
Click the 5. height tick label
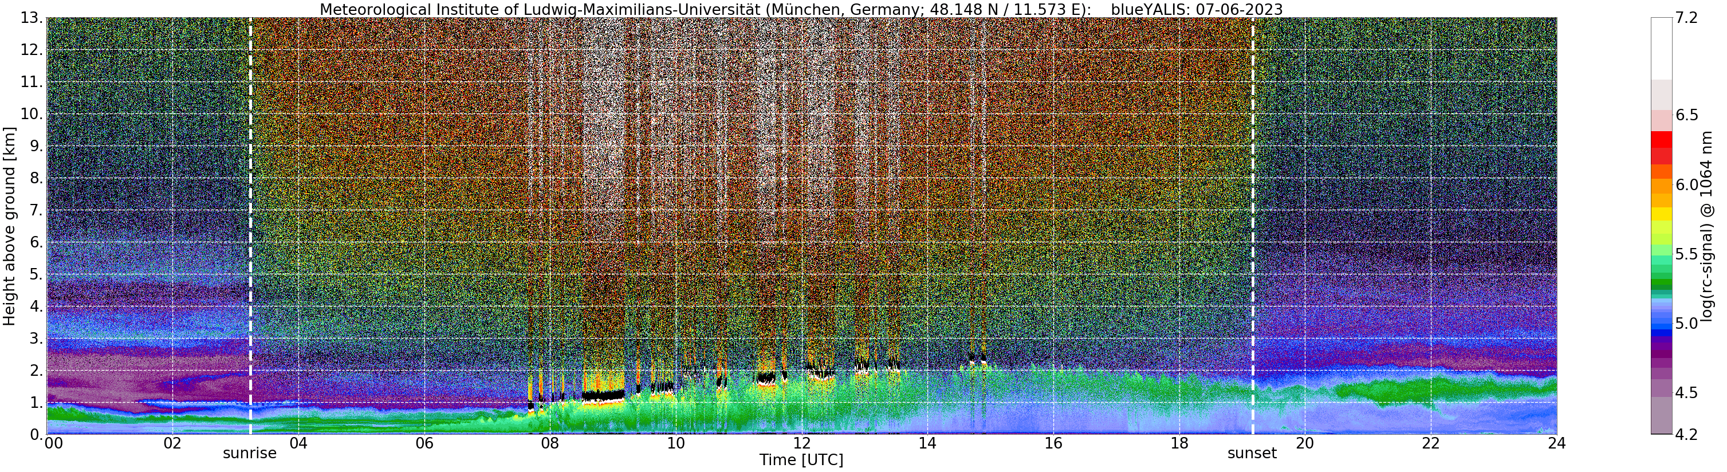(36, 274)
